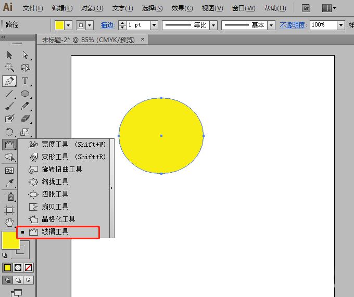The image size is (354, 297).
Task: Click the flyout tearoff arrow bar
Action: 111,188
